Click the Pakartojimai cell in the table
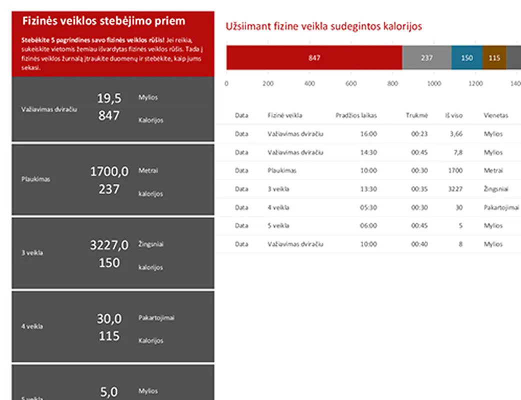Image resolution: width=521 pixels, height=400 pixels. pos(501,207)
